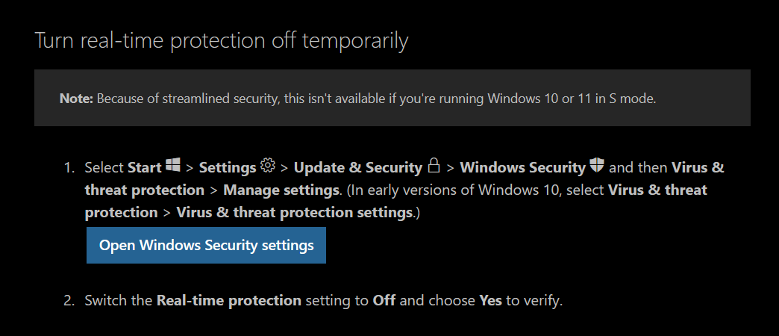Click the bold 'Real-time protection' text in step 2
779x336 pixels.
point(229,301)
